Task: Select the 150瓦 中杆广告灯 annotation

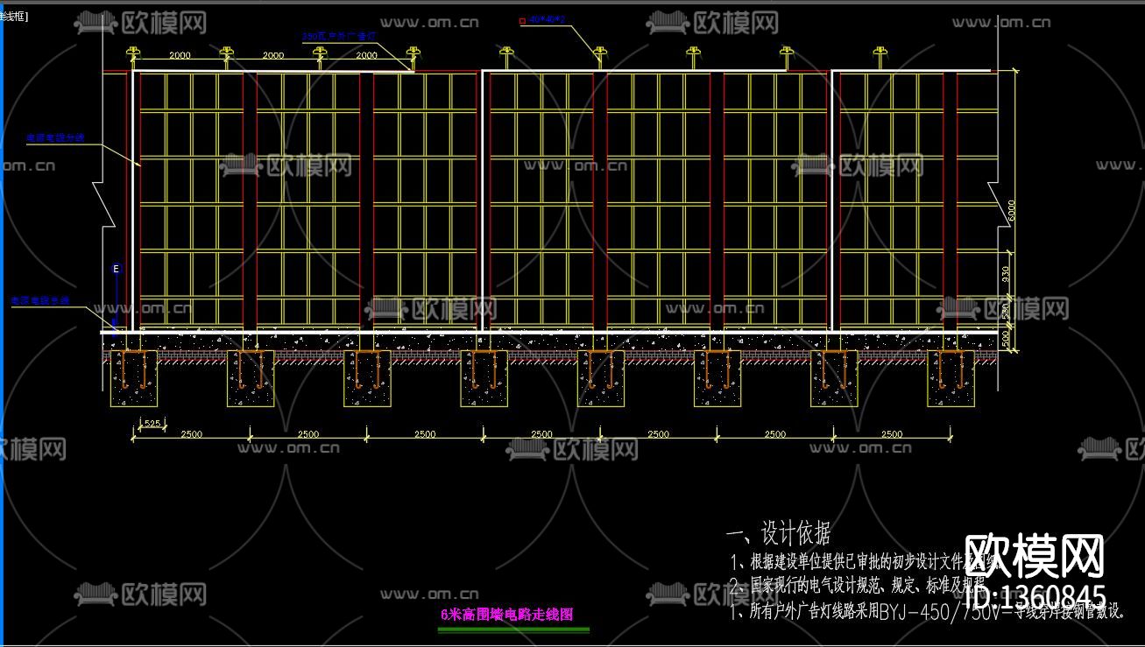Action: 337,33
